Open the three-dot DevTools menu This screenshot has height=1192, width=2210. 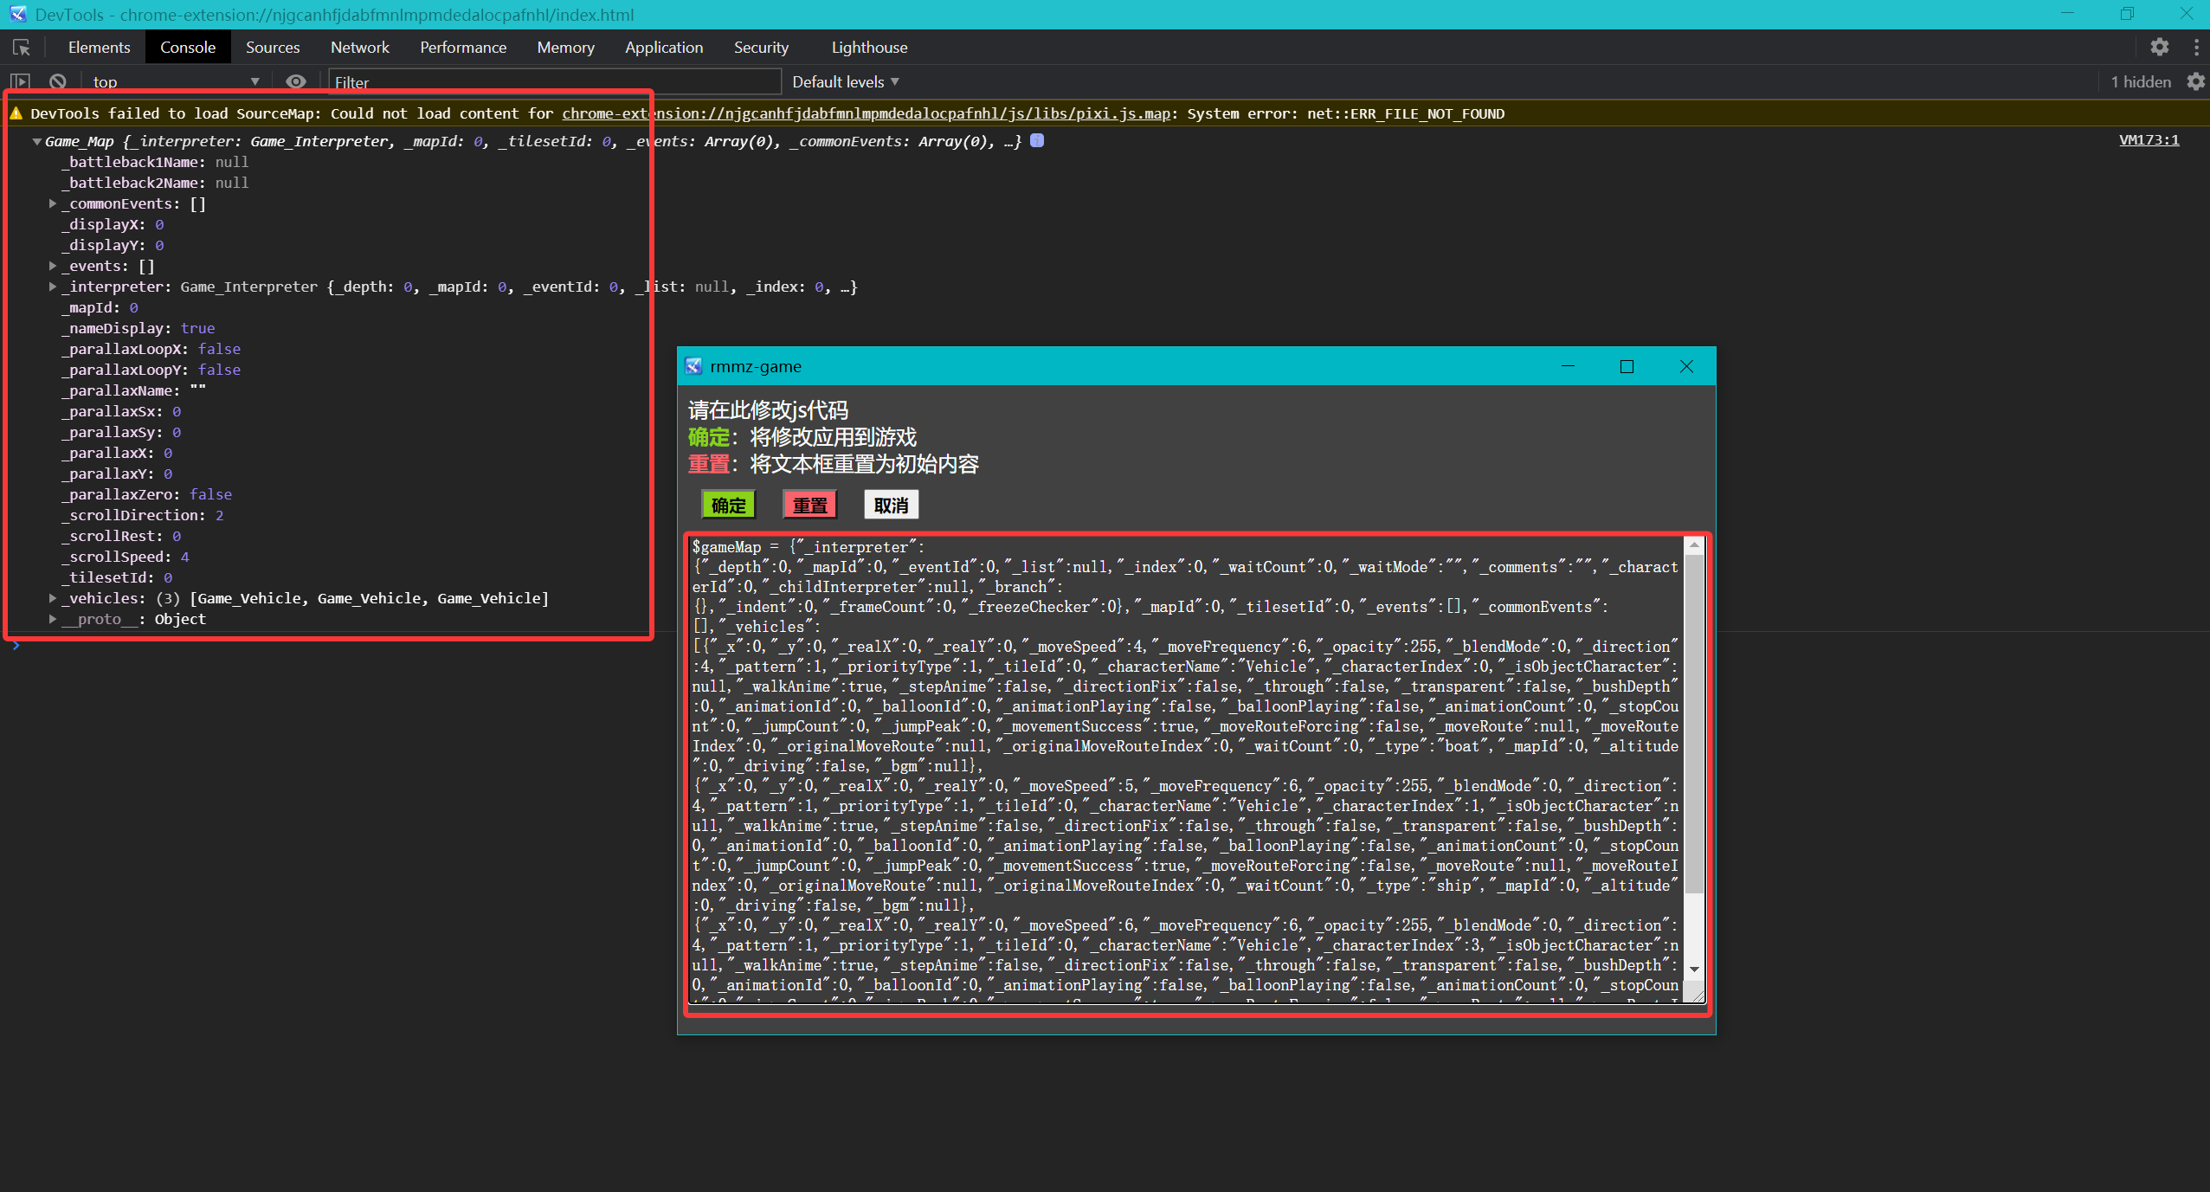point(2196,47)
